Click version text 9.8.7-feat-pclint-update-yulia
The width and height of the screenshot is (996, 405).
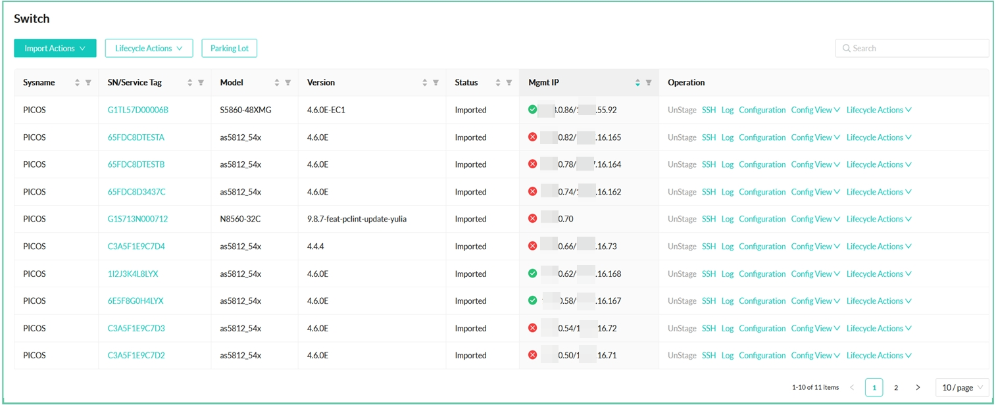coord(357,219)
